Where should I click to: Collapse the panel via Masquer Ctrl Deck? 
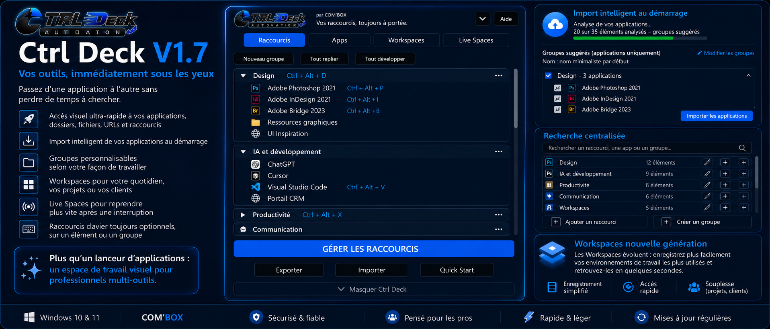[x=374, y=289]
